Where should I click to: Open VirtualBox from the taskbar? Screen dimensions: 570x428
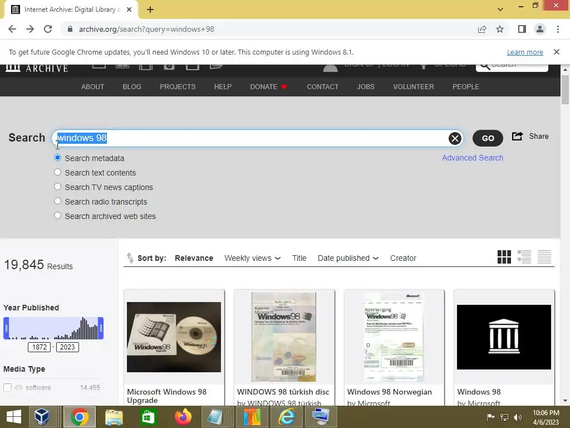[42, 417]
